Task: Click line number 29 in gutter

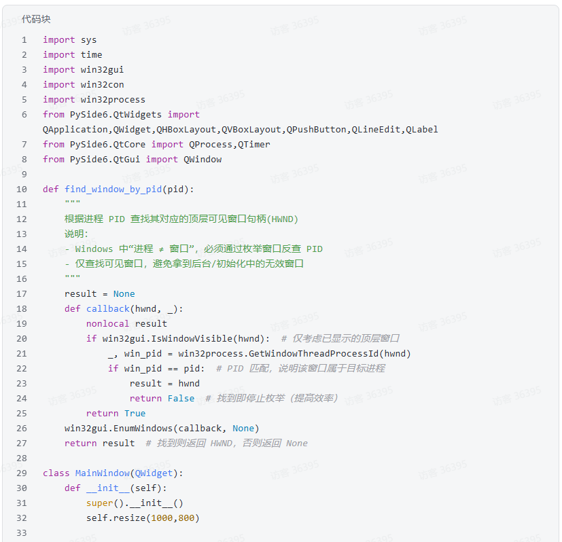Action: pyautogui.click(x=22, y=473)
